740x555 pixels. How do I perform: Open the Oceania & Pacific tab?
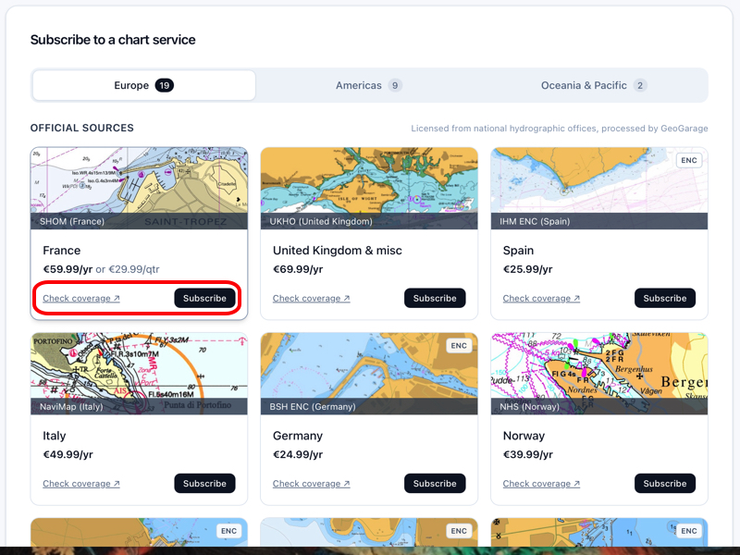tap(594, 85)
